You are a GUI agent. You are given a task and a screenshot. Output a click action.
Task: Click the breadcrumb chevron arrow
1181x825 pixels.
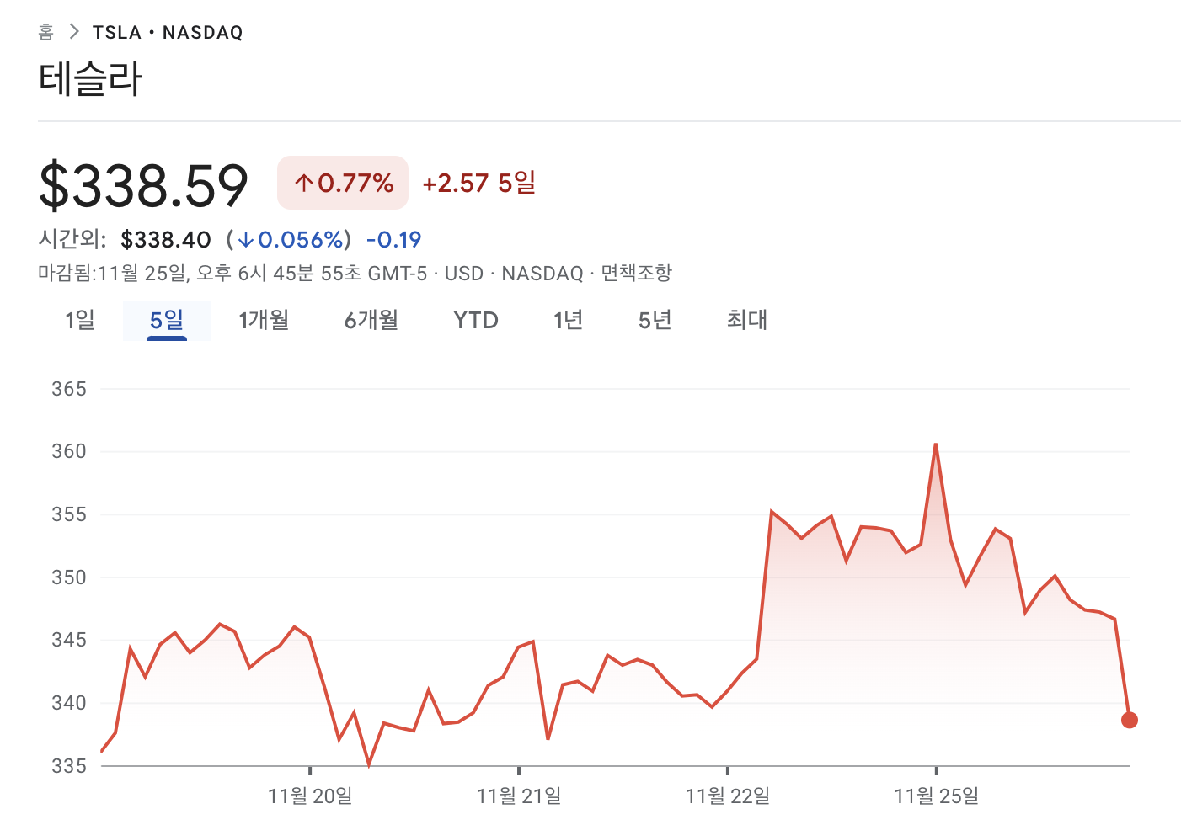pyautogui.click(x=74, y=32)
